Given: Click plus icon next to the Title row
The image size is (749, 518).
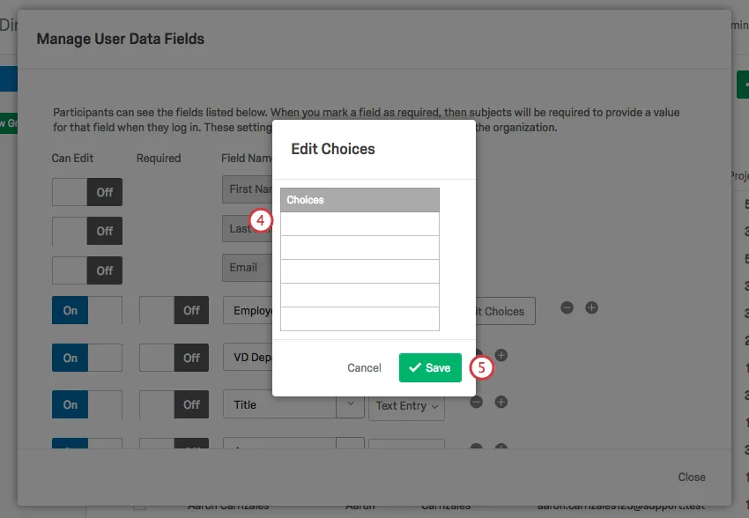Looking at the screenshot, I should 501,402.
